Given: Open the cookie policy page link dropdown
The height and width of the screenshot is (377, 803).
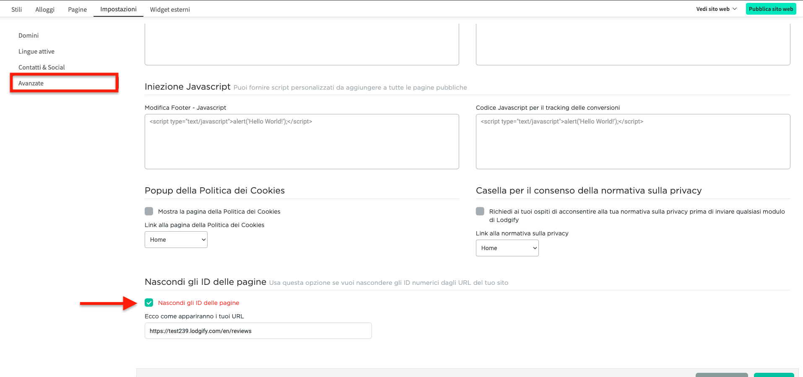Looking at the screenshot, I should pos(176,240).
